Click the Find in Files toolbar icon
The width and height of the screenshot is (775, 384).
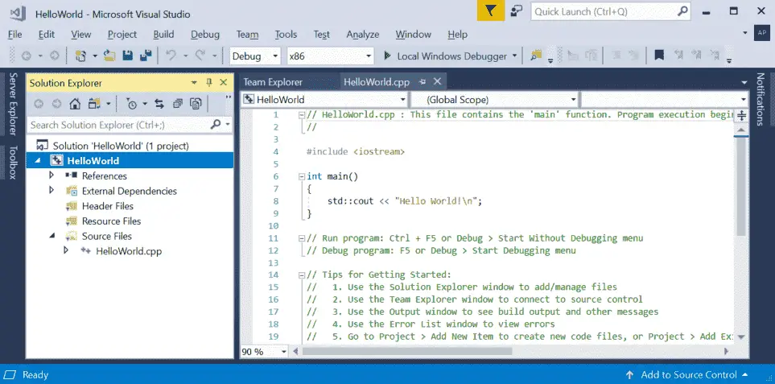pos(535,56)
